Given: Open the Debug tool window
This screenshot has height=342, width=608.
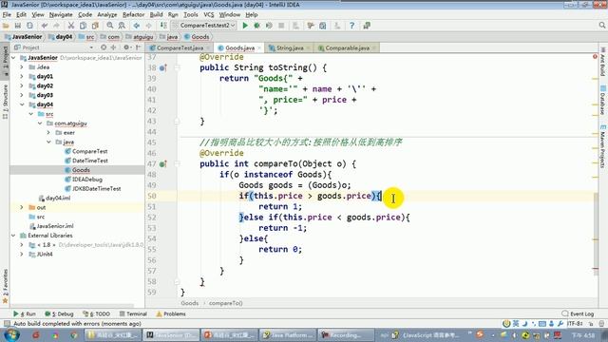Looking at the screenshot, I should point(59,313).
